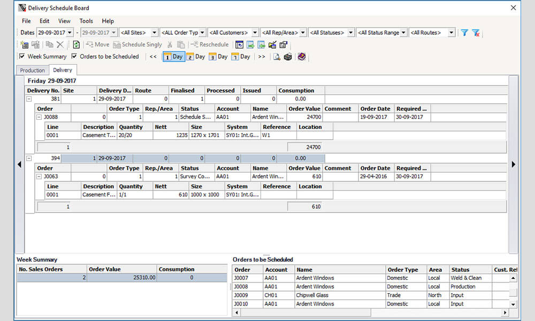This screenshot has height=321, width=535.
Task: Open the All Sites dropdown
Action: point(155,33)
